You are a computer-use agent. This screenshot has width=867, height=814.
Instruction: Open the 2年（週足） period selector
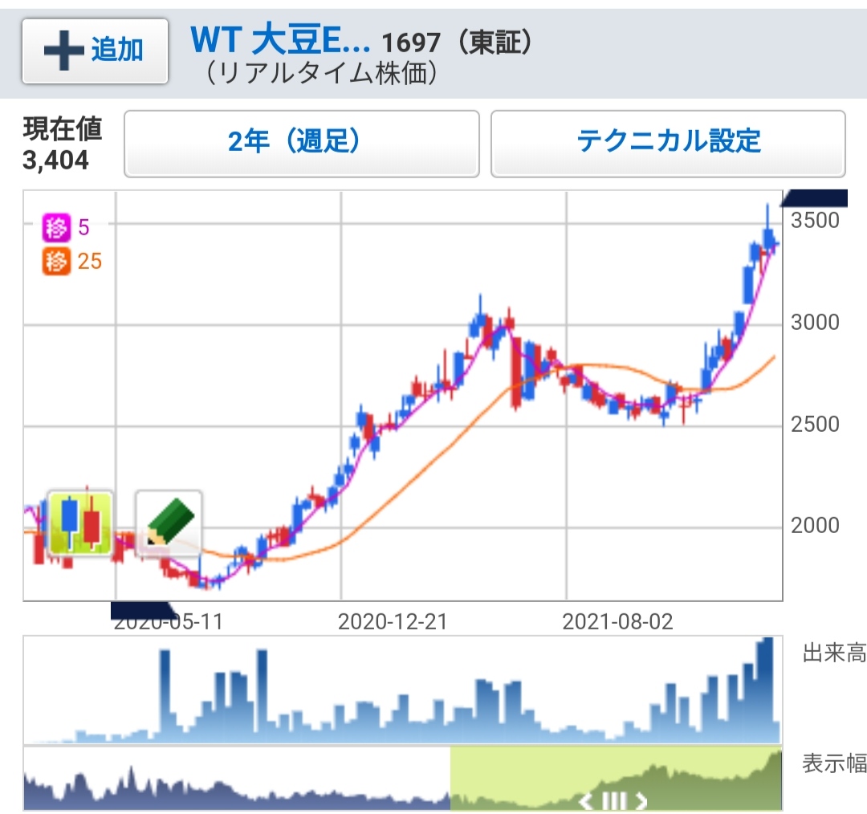click(x=302, y=143)
